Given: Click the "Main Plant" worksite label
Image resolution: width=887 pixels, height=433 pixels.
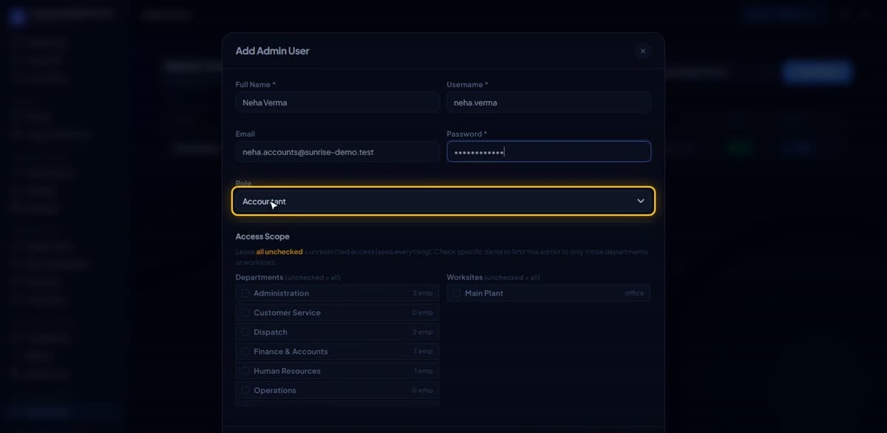Looking at the screenshot, I should (x=484, y=293).
